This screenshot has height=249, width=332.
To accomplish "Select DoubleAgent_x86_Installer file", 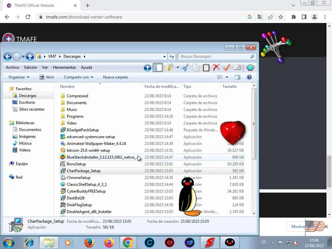I will (89, 211).
